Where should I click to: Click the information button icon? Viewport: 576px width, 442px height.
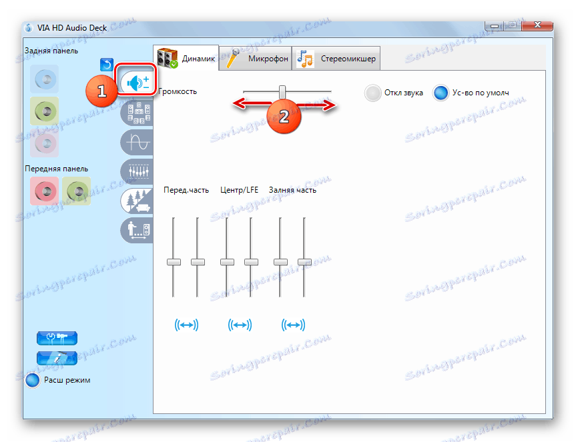click(57, 358)
